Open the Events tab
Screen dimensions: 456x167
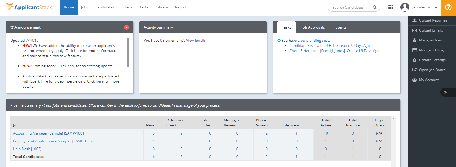pyautogui.click(x=341, y=27)
